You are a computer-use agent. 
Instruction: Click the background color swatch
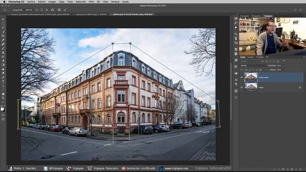pos(4,110)
